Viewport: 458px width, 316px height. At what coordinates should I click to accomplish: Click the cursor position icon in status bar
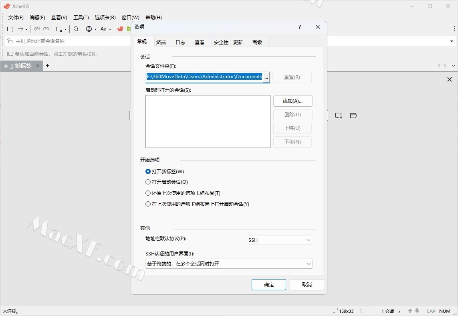(362, 311)
